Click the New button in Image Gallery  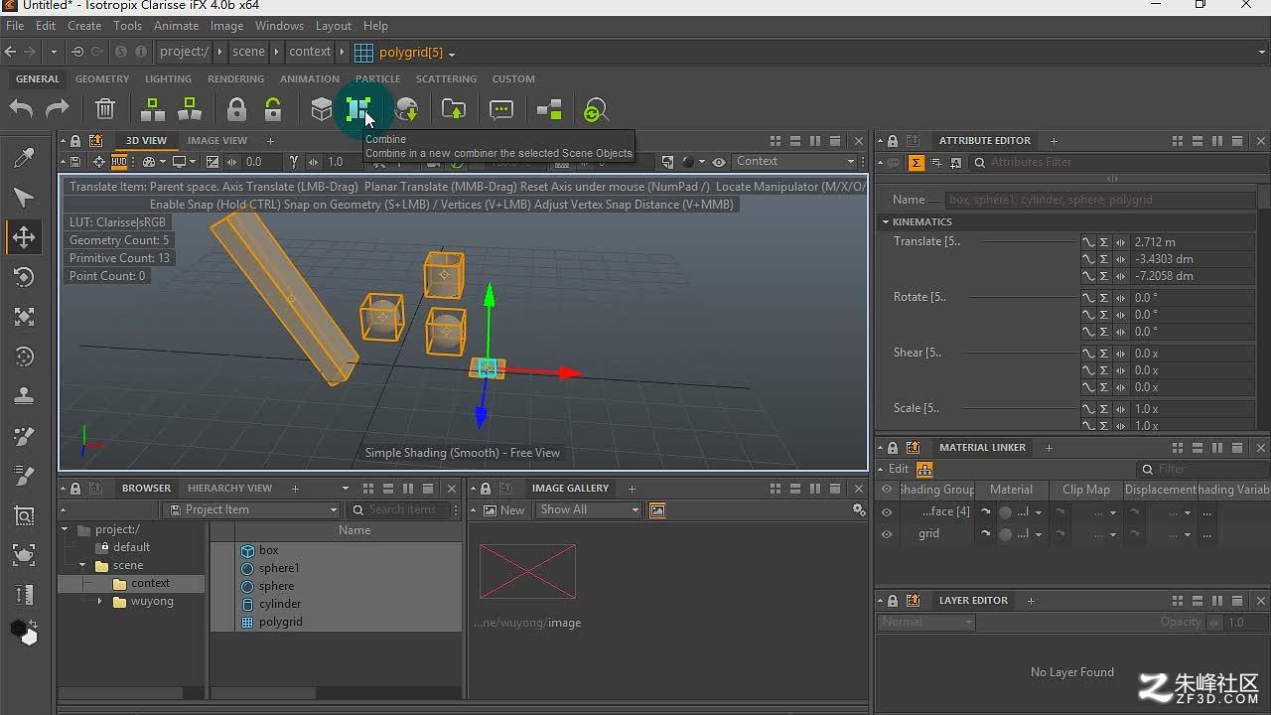[504, 509]
